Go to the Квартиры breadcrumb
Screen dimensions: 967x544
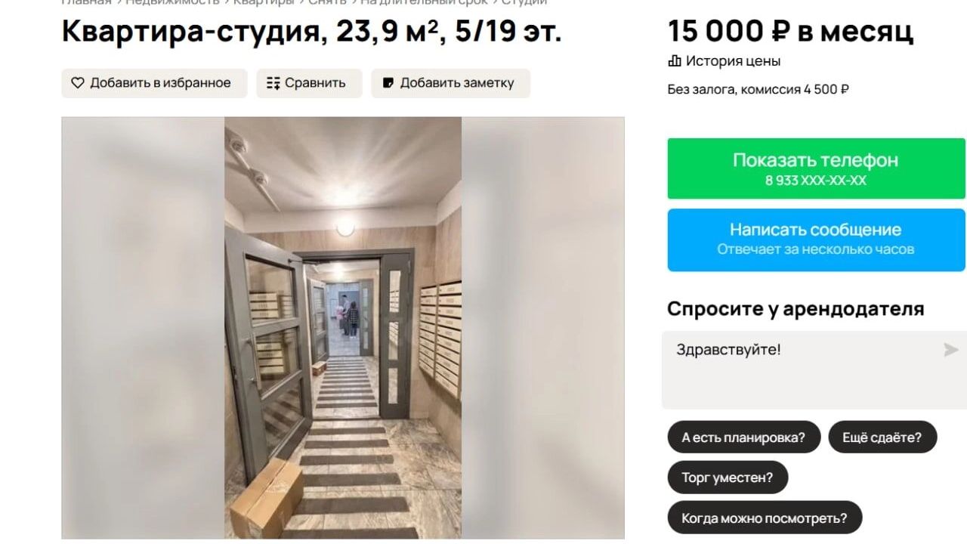click(x=264, y=2)
